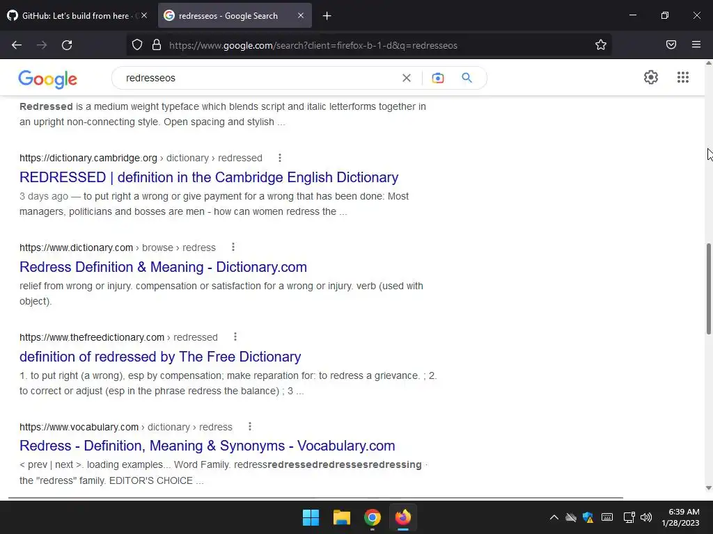Reload the current page
This screenshot has width=713, height=534.
[x=67, y=45]
